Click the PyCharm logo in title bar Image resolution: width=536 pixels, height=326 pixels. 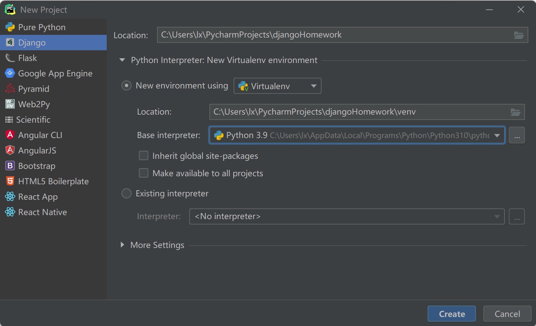click(x=10, y=10)
